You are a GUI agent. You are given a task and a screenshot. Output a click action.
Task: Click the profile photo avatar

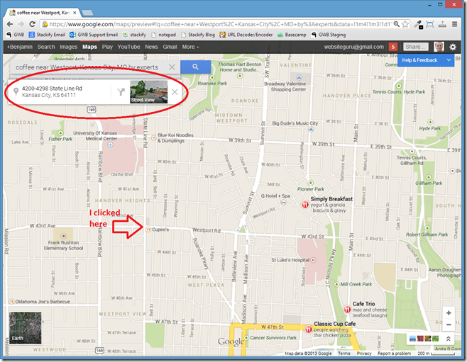click(x=439, y=47)
